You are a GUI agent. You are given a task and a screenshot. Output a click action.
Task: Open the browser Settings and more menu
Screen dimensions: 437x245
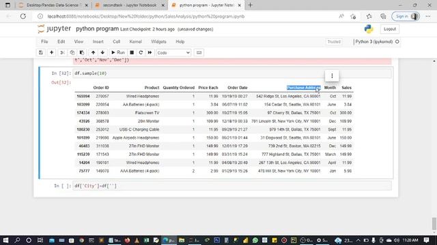coord(428,16)
